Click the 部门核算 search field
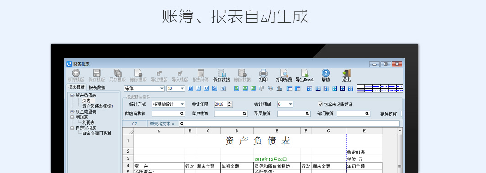This screenshot has height=173, width=486. pyautogui.click(x=353, y=114)
